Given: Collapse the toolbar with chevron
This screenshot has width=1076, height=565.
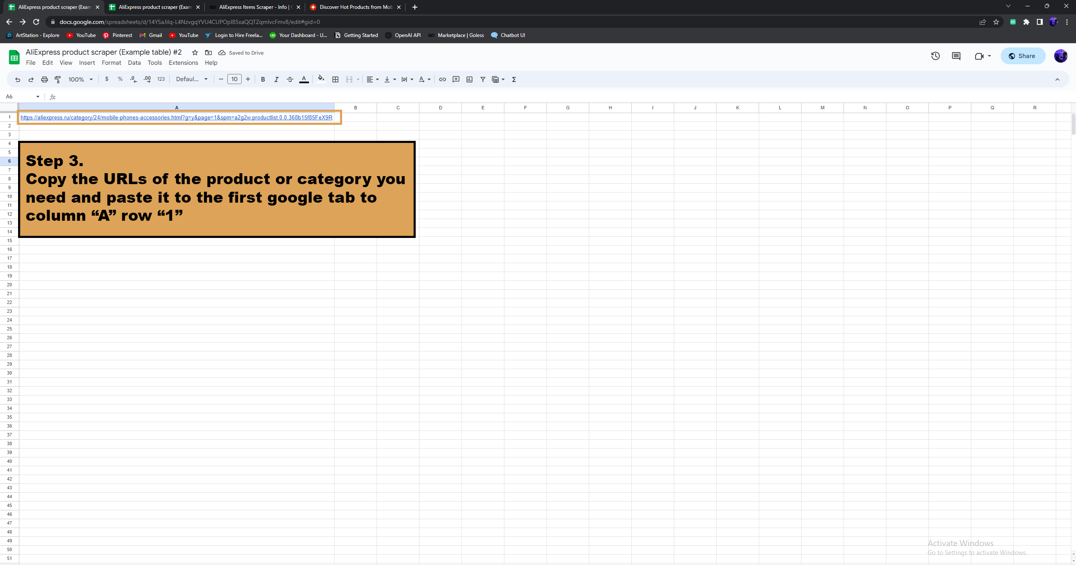Looking at the screenshot, I should pos(1057,79).
